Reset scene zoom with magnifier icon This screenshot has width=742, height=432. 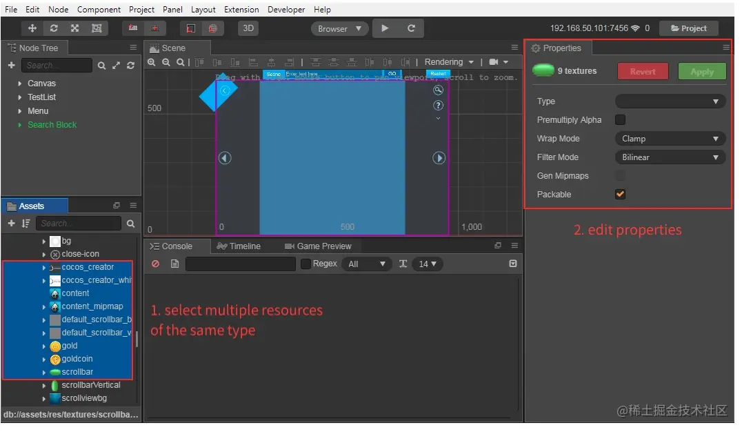(180, 62)
